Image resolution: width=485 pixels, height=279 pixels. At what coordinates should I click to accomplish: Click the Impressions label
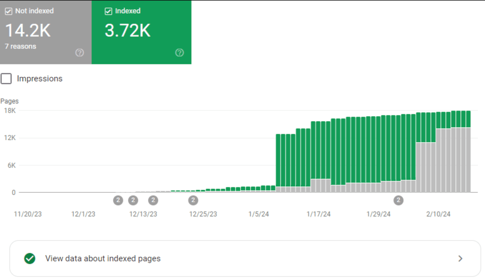pyautogui.click(x=40, y=79)
